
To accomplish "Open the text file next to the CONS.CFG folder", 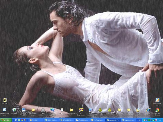I will point(62,111).
